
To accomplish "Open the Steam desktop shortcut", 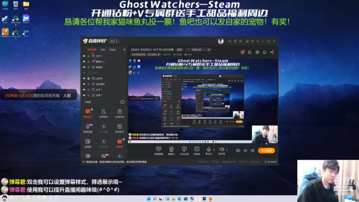I will [5, 19].
